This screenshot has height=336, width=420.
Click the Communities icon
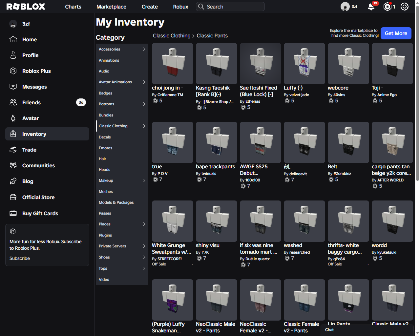click(13, 165)
